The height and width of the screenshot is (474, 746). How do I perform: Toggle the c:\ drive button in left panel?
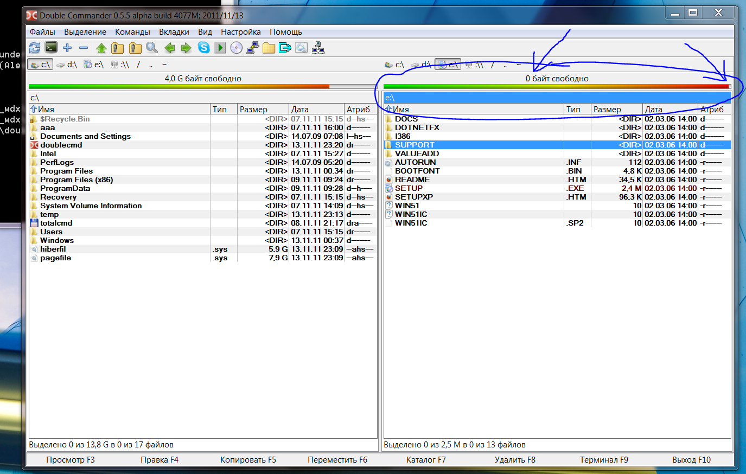pos(41,65)
